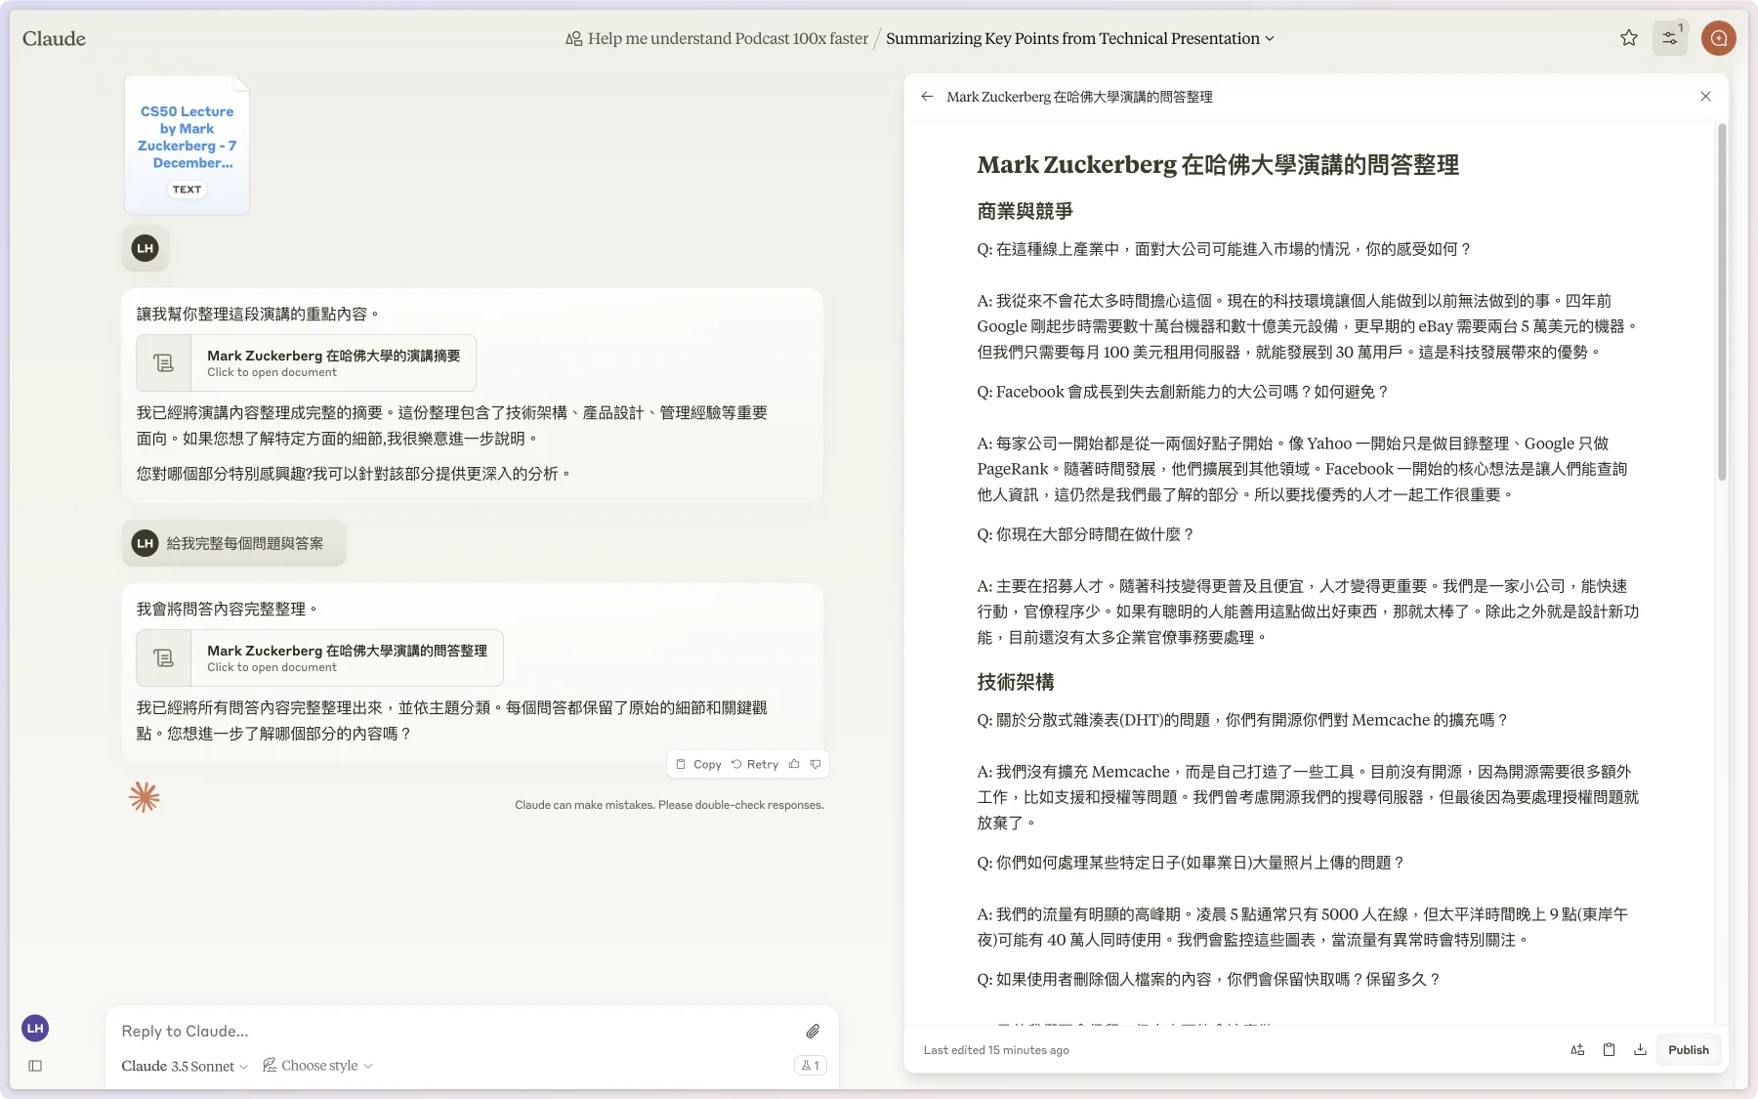Open the 演講摘要 artifact card
This screenshot has width=1758, height=1099.
pos(306,363)
